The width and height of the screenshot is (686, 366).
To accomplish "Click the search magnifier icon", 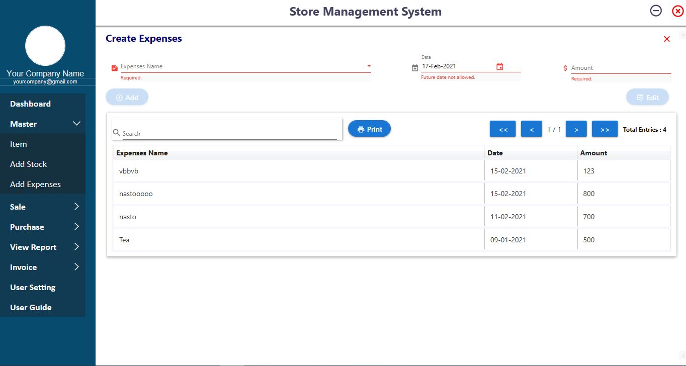I will pyautogui.click(x=117, y=133).
